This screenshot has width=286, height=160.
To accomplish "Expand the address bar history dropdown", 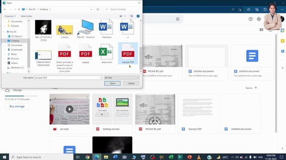I will [92, 9].
